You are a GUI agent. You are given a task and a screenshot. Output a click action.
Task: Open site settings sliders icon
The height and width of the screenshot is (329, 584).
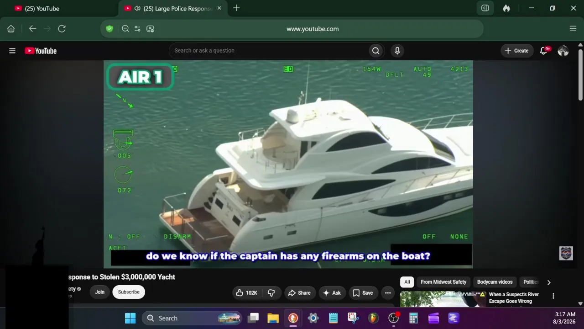coord(137,29)
